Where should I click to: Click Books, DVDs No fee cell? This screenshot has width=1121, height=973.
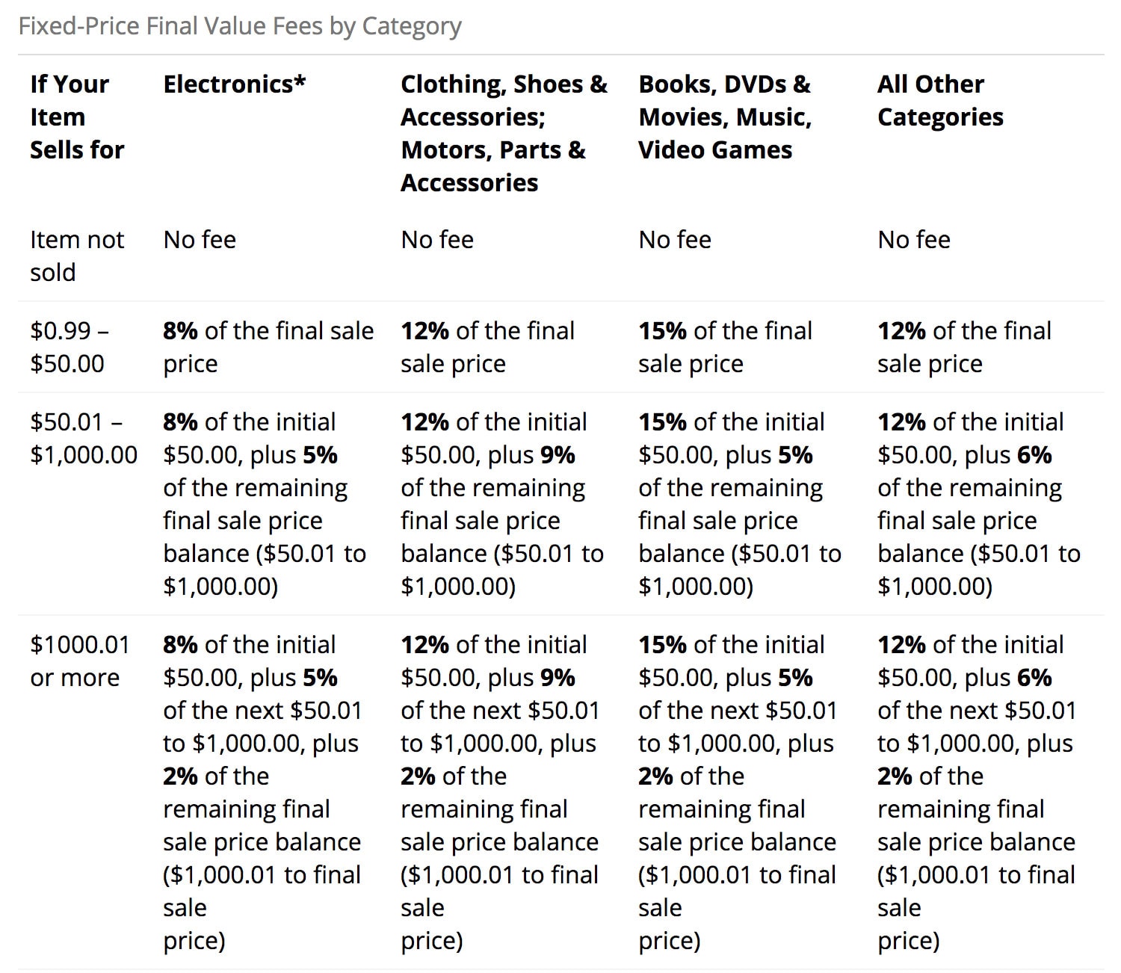coord(675,239)
